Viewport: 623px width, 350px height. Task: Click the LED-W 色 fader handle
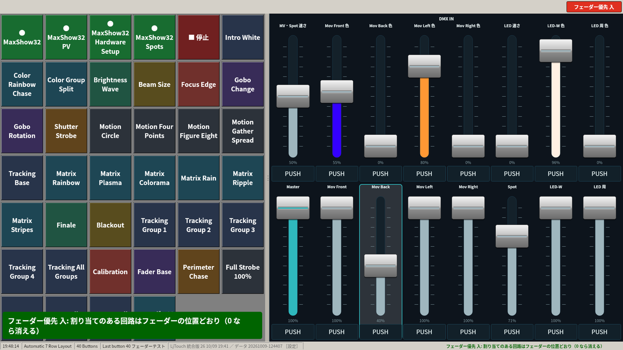pos(556,51)
